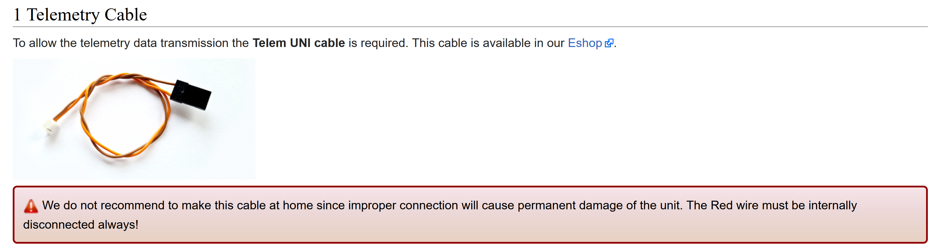
Task: Click the white connector plug in the photo
Action: [x=51, y=127]
